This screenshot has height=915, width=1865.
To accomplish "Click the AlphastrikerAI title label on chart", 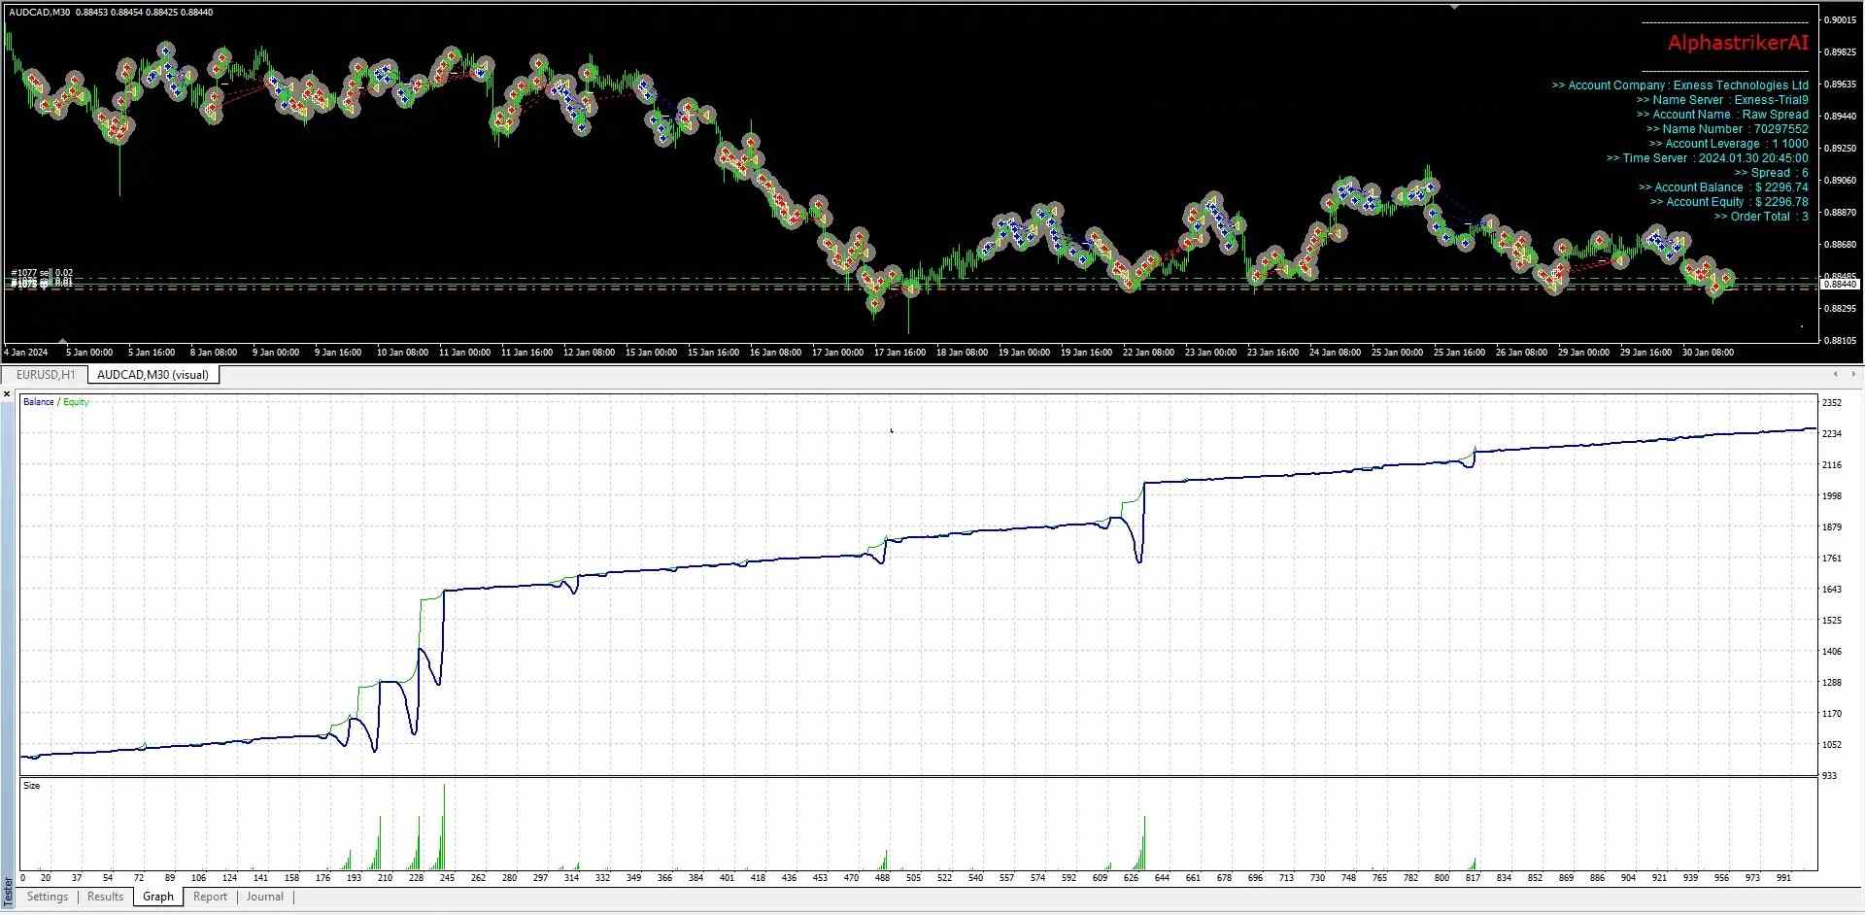I will (1738, 43).
